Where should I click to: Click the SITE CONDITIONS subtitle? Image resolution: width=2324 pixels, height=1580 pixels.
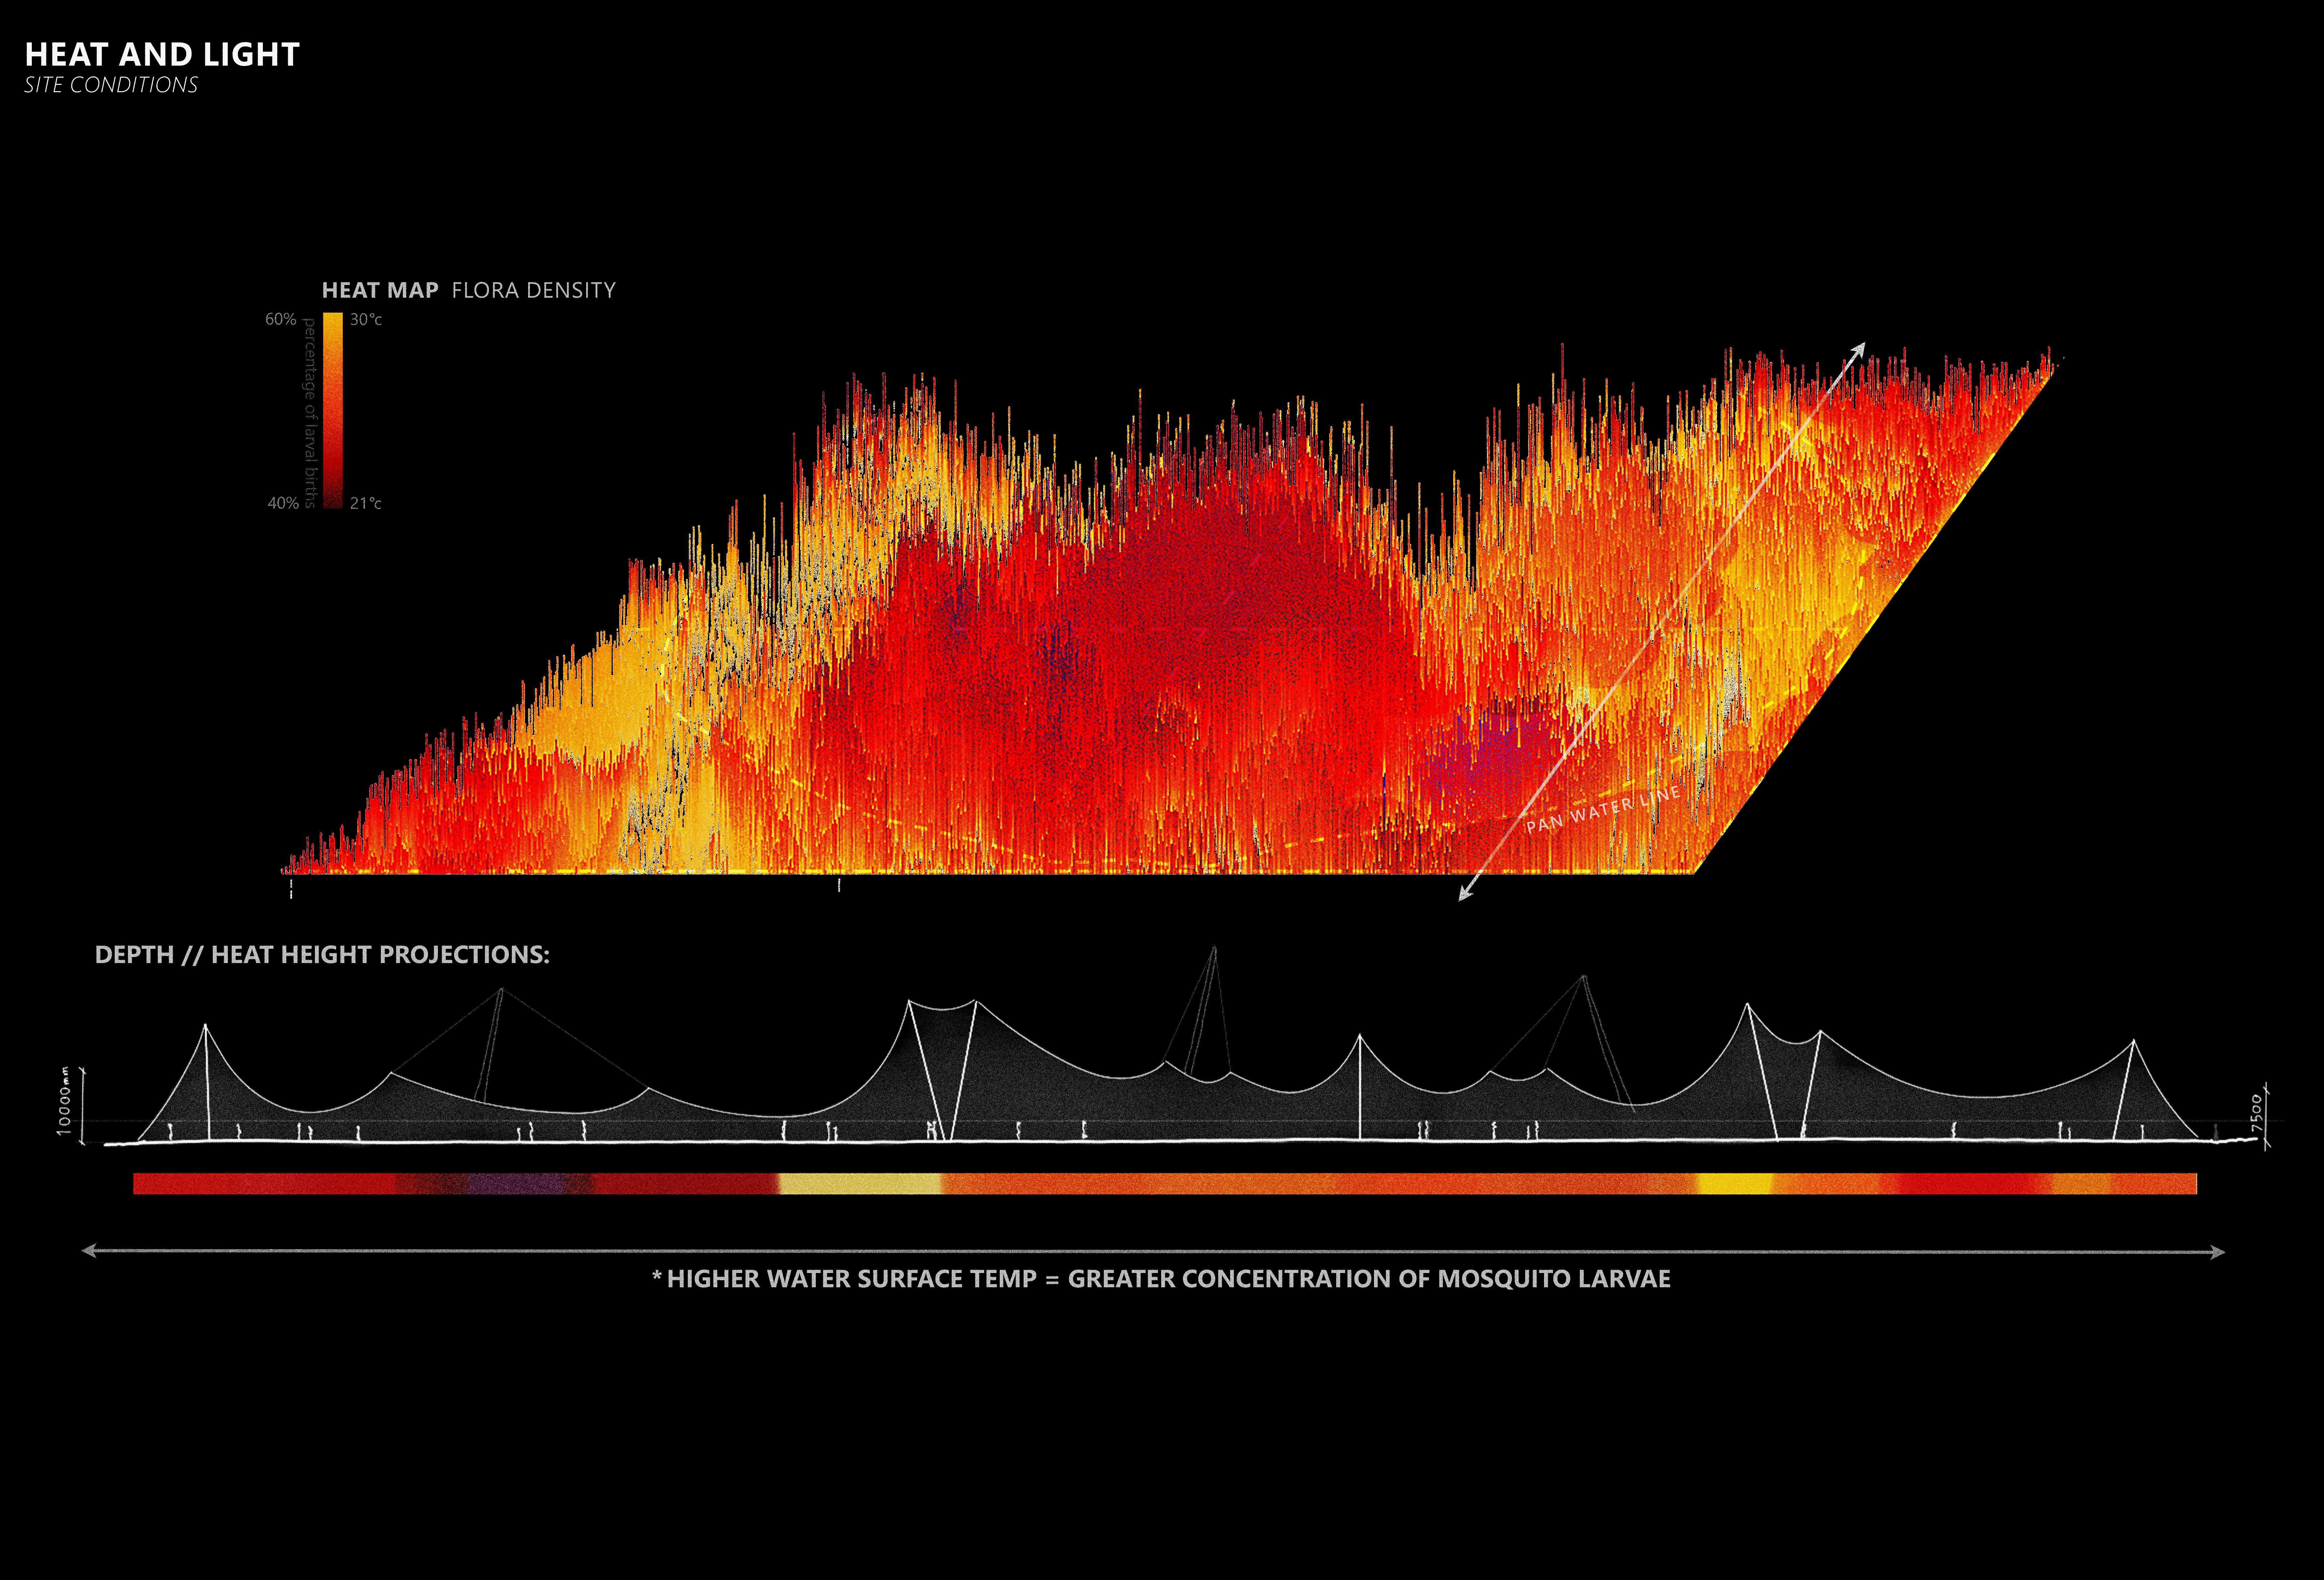(x=111, y=85)
